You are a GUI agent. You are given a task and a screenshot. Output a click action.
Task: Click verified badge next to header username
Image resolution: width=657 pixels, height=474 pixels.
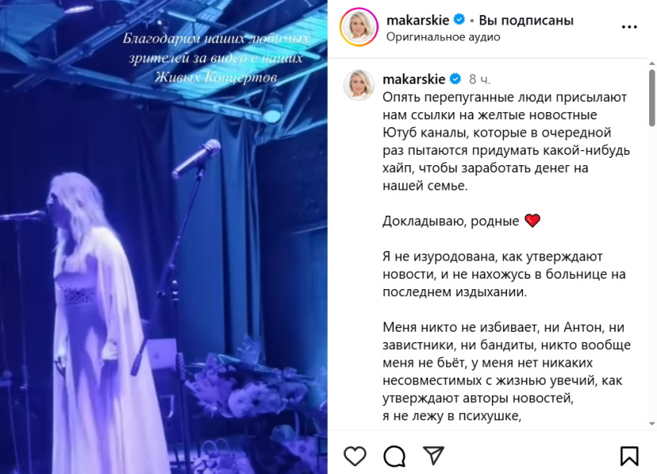[460, 19]
